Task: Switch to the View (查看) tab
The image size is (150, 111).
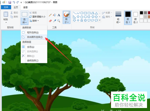Action: click(x=25, y=7)
